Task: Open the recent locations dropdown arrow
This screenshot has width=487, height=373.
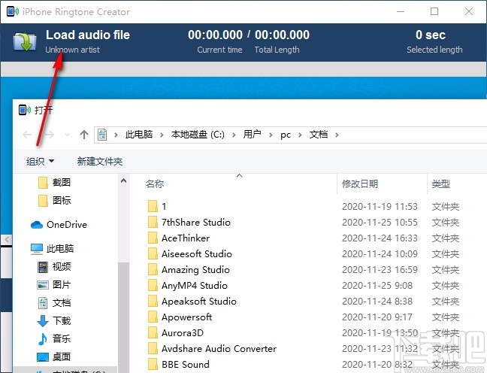Action: click(x=67, y=135)
